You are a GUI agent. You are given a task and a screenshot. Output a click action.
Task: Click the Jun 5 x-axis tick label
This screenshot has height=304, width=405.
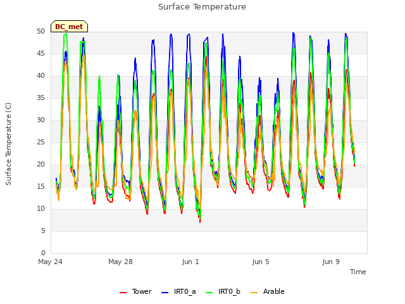point(261,262)
